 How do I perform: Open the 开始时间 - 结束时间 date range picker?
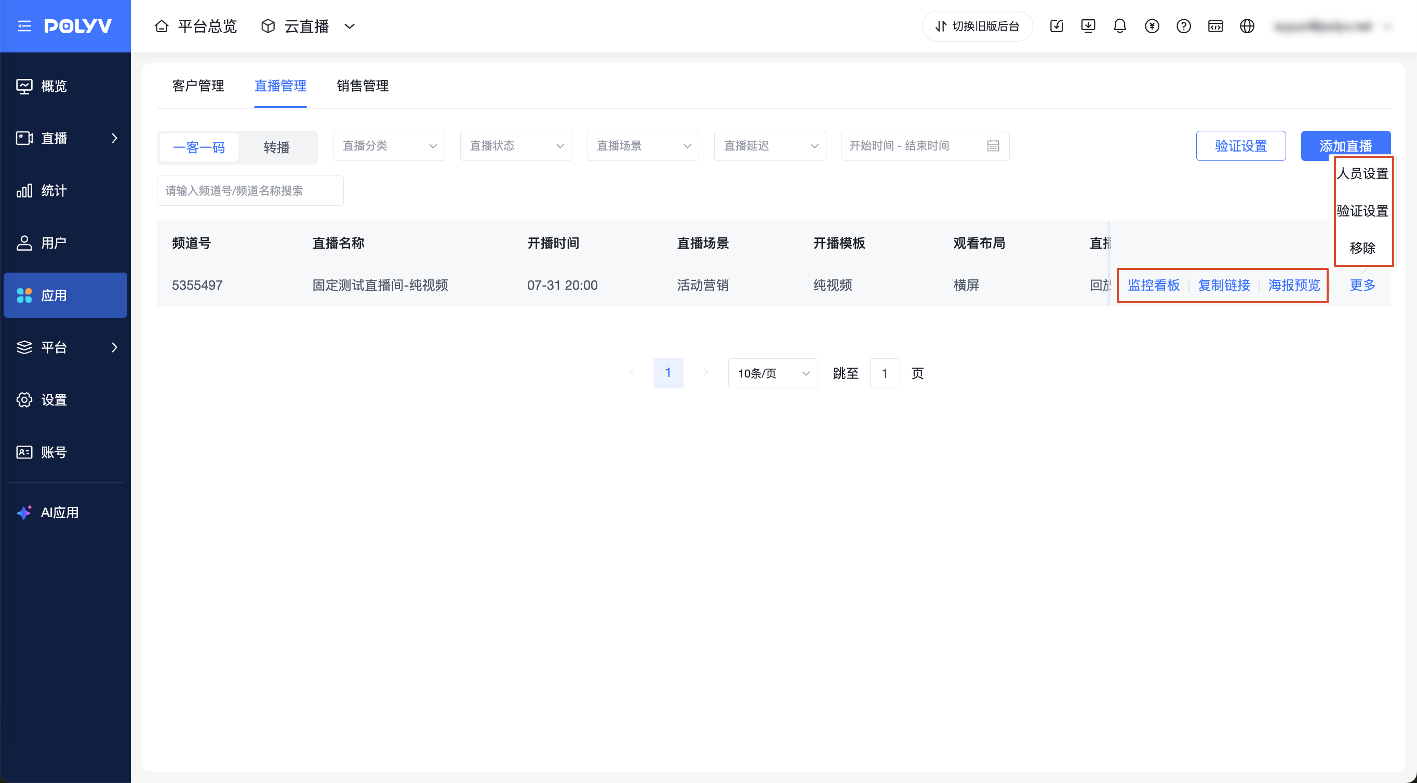pyautogui.click(x=925, y=146)
